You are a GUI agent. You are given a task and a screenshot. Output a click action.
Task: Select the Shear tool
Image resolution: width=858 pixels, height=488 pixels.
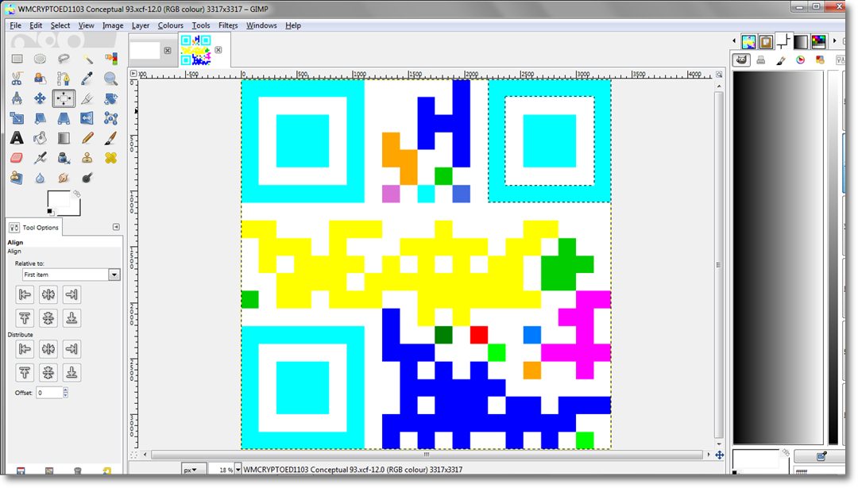click(40, 118)
